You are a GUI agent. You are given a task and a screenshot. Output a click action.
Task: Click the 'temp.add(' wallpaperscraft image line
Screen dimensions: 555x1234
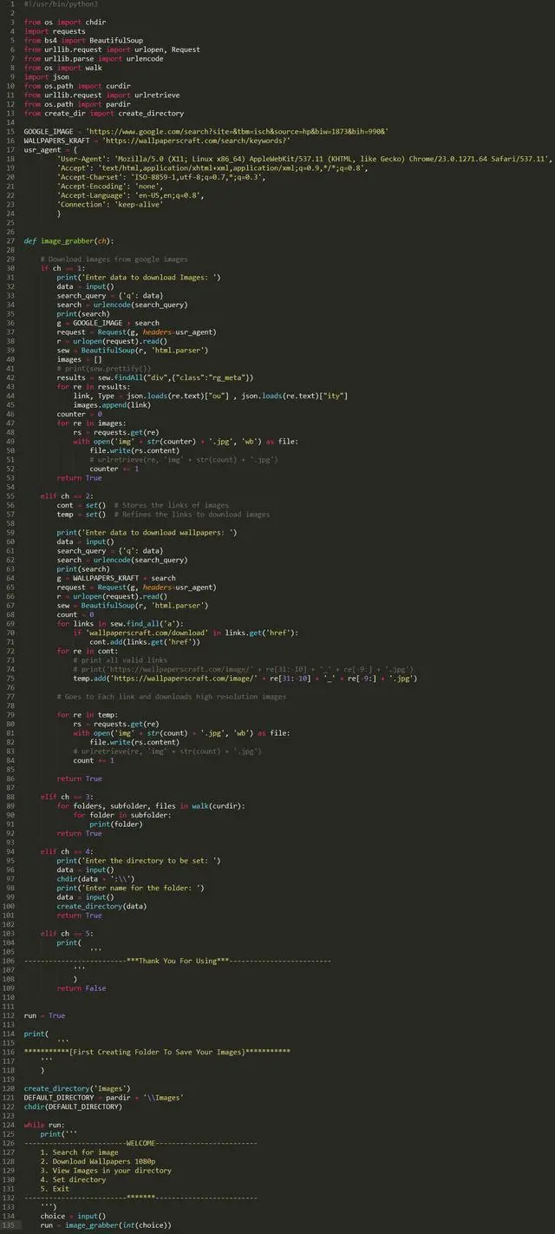tap(245, 678)
